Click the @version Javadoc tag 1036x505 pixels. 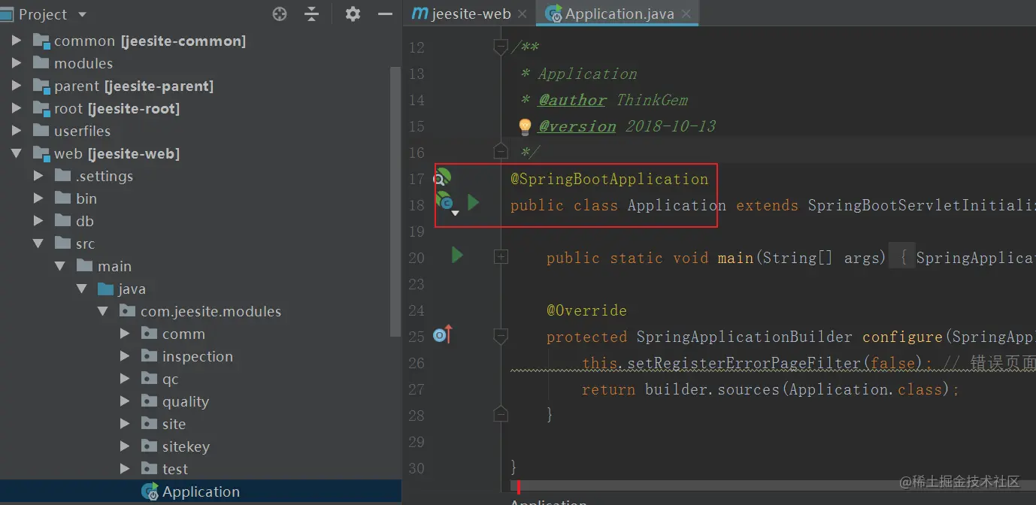tap(577, 126)
